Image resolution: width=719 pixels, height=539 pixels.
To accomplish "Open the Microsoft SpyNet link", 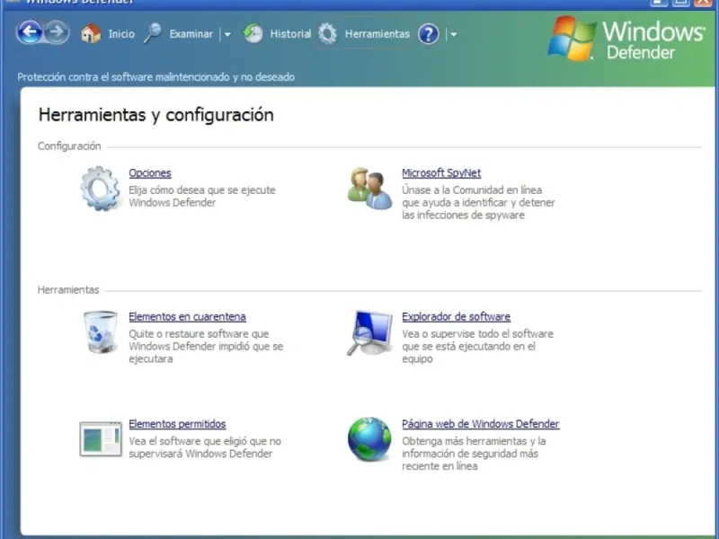I will (441, 172).
